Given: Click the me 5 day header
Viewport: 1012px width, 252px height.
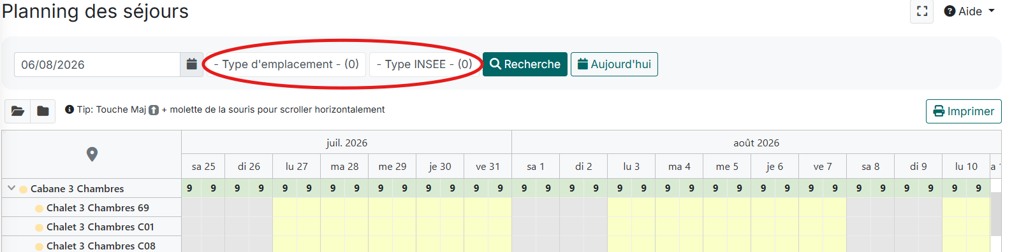Looking at the screenshot, I should (727, 167).
